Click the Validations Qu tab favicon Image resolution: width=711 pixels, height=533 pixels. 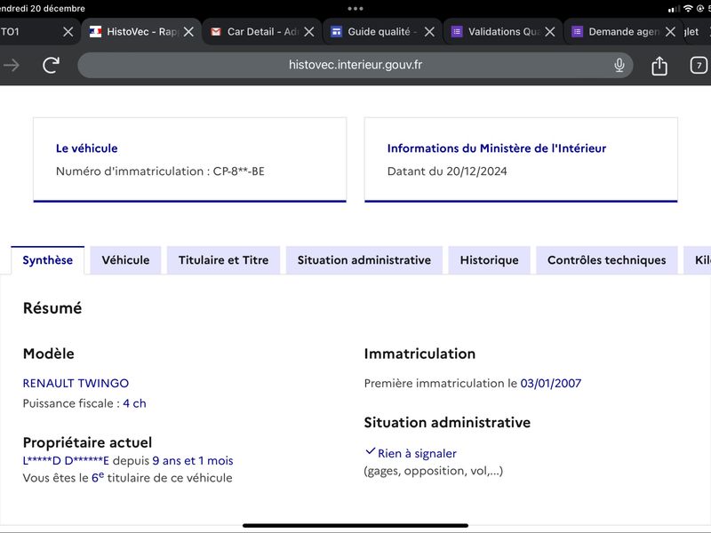point(457,32)
